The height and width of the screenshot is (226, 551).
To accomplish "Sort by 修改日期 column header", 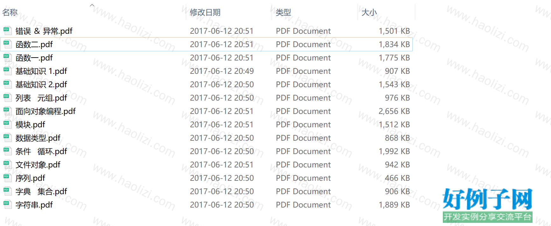I will tap(205, 12).
